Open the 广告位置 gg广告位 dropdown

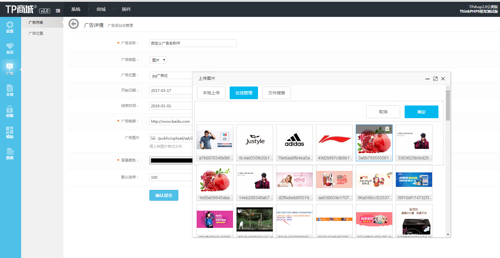(x=171, y=75)
